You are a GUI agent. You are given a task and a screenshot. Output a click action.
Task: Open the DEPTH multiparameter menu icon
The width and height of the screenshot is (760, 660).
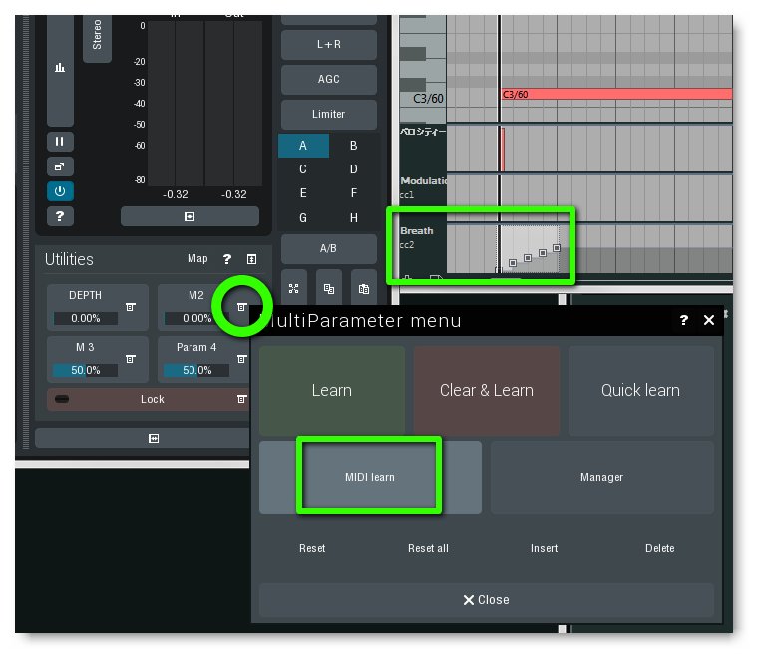click(131, 307)
